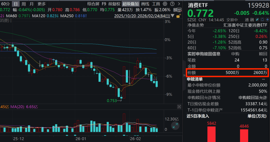This screenshot has height=142, width=270.
Task: Close the volume indicator sub-panel
Action: (179, 107)
